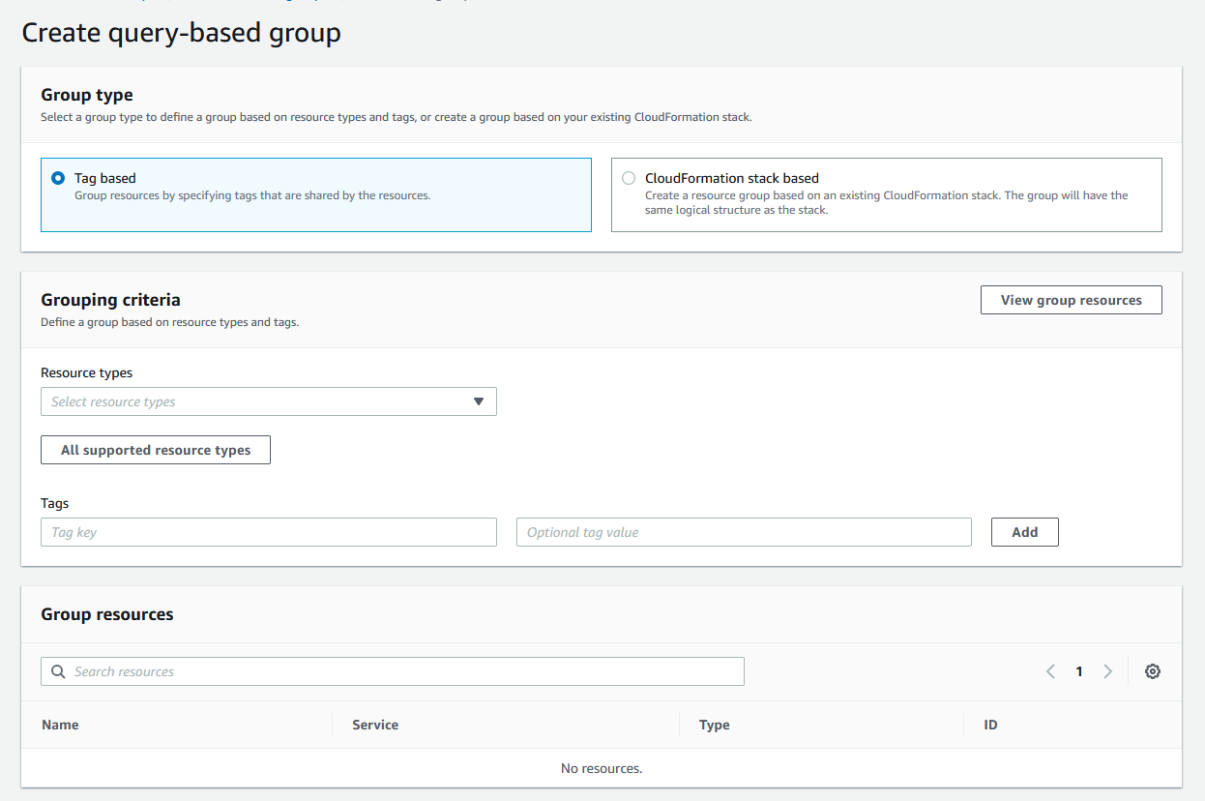Screen dimensions: 1205x801
Task: Click the magnifying glass search icon
Action: point(58,671)
